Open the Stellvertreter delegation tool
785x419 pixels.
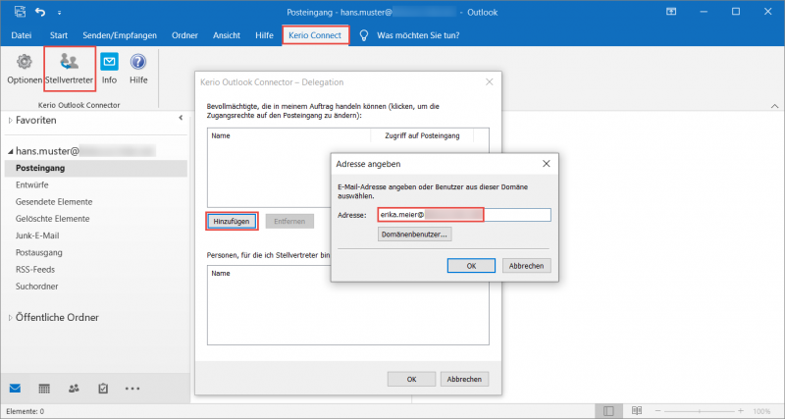[x=69, y=69]
